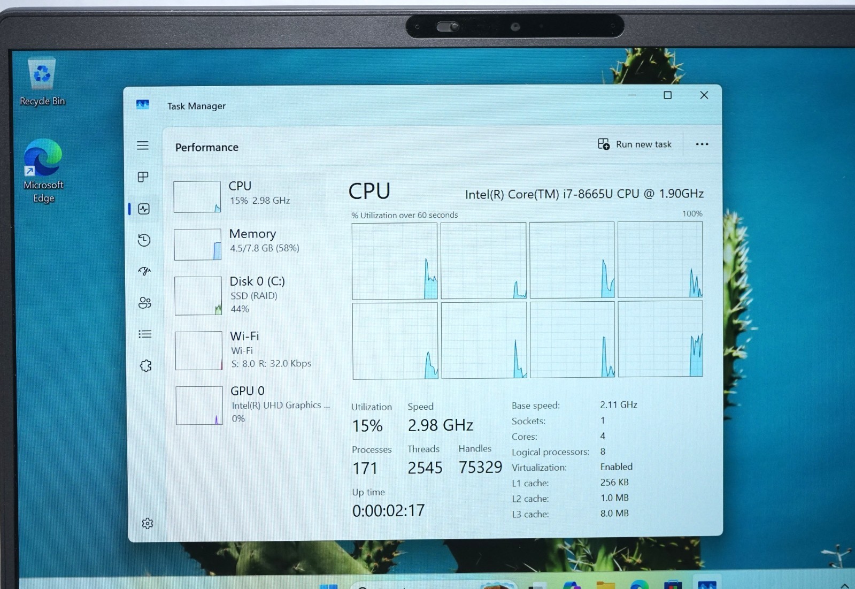Screen dimensions: 855x589
Task: Open the Processes page icon
Action: 143,177
